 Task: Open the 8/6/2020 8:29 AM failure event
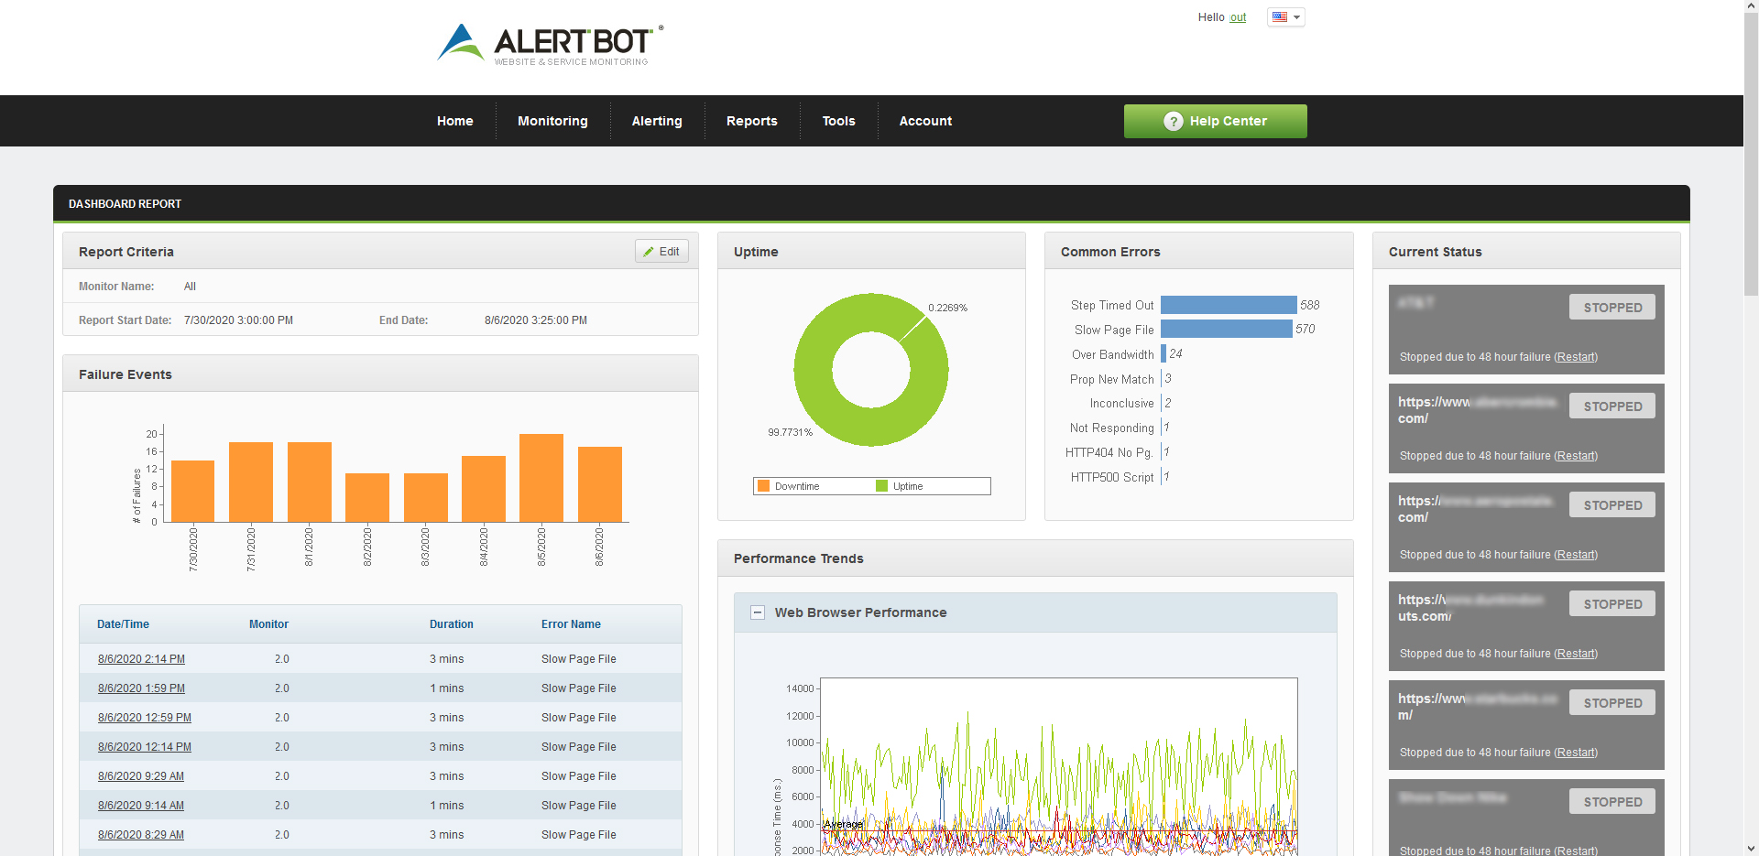(x=141, y=835)
